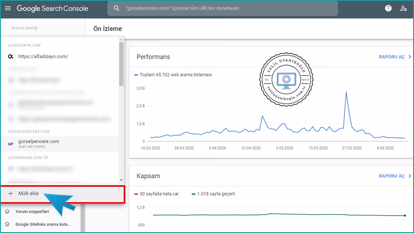Select the gorselpencere.com domain property
Image resolution: width=414 pixels, height=233 pixels.
tap(60, 144)
